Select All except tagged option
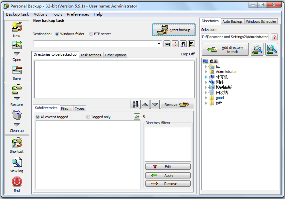 click(x=38, y=117)
